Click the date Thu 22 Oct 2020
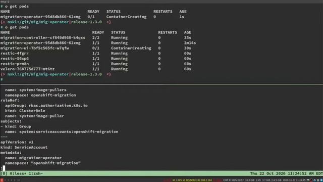The height and width of the screenshot is (182, 323). (x=268, y=173)
